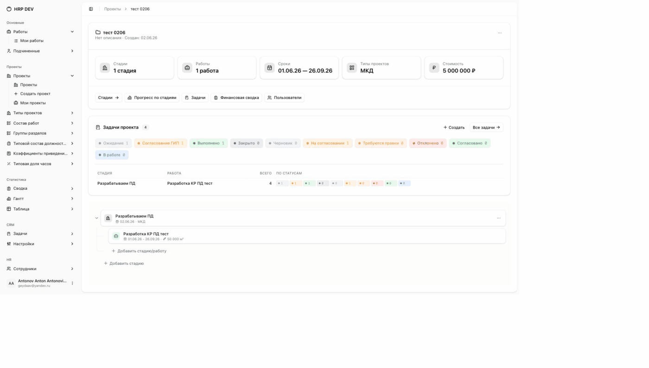Click Создать in Задачи проекта
Viewport: 649px width, 368px height.
pyautogui.click(x=454, y=127)
